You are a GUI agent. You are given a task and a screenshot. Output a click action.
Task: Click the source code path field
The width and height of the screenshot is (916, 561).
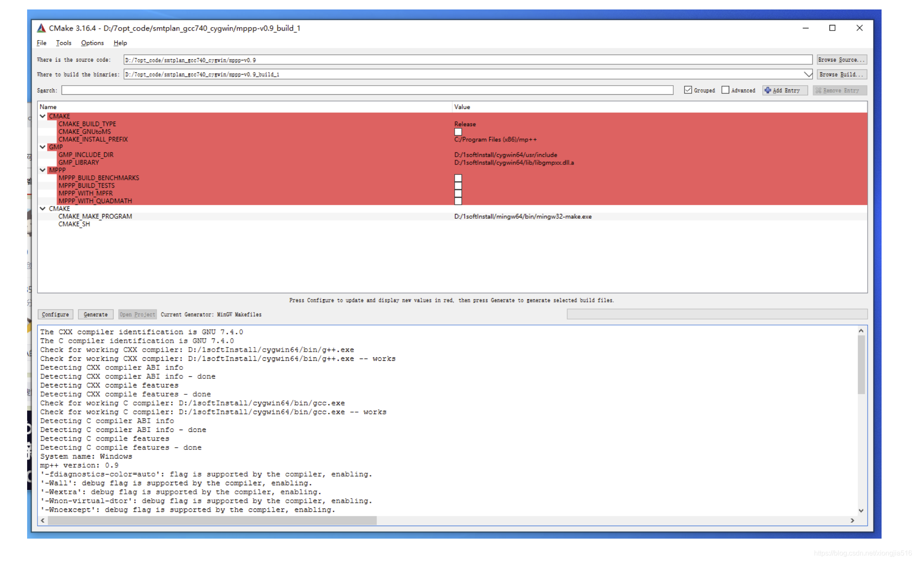[467, 60]
